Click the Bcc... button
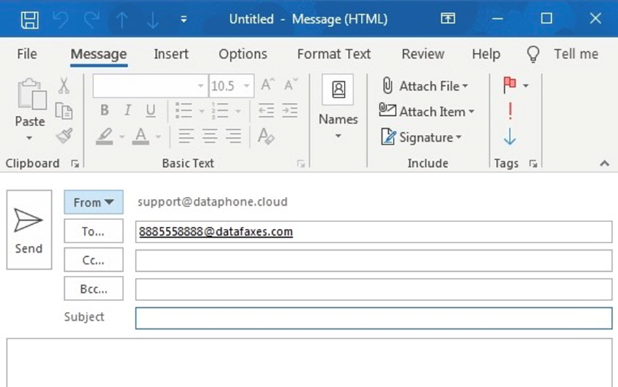The image size is (618, 387). (x=93, y=289)
